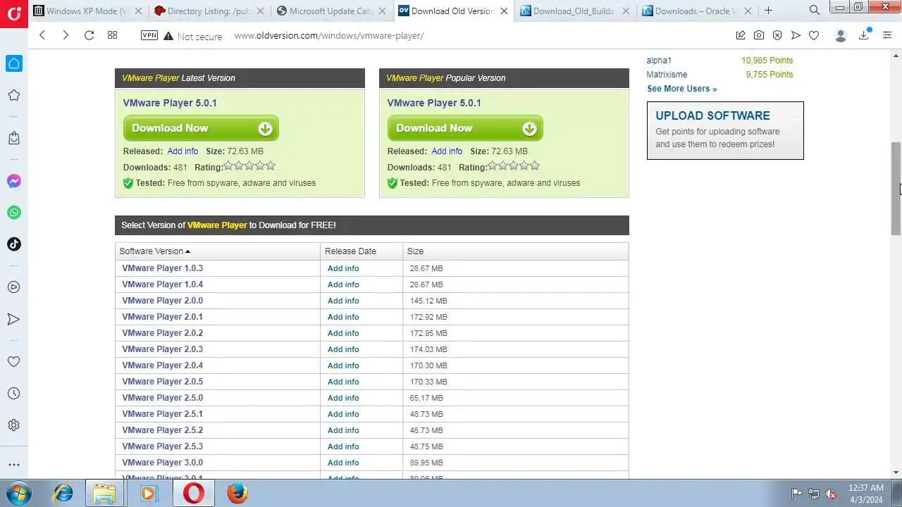Add page to bookmarks heart icon
The image size is (902, 507).
pos(814,35)
